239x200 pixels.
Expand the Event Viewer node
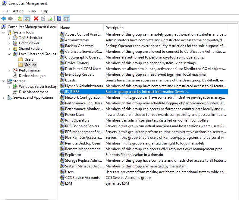click(9, 43)
